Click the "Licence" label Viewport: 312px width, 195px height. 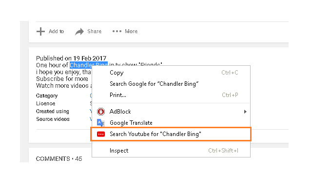point(45,103)
